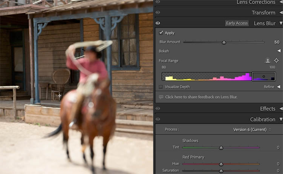
Task: Toggle Effects panel visibility eye
Action: pos(158,108)
